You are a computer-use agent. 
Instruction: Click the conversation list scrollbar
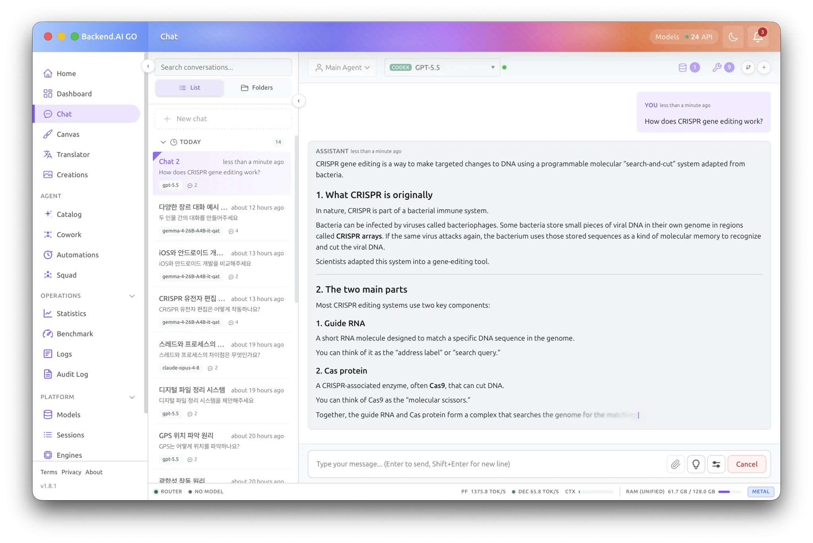pyautogui.click(x=296, y=219)
